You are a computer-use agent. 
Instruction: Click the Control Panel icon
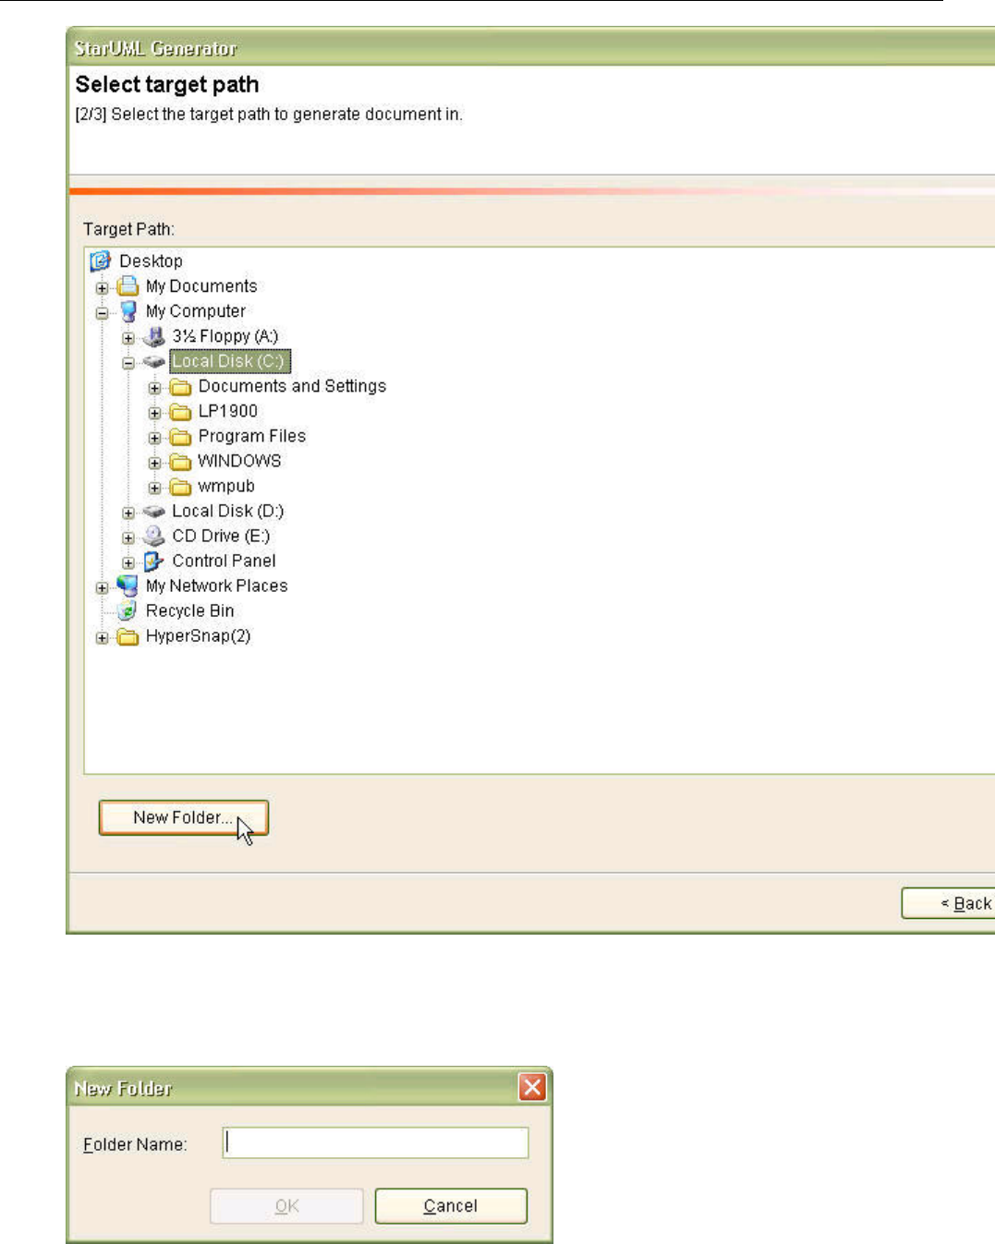154,561
